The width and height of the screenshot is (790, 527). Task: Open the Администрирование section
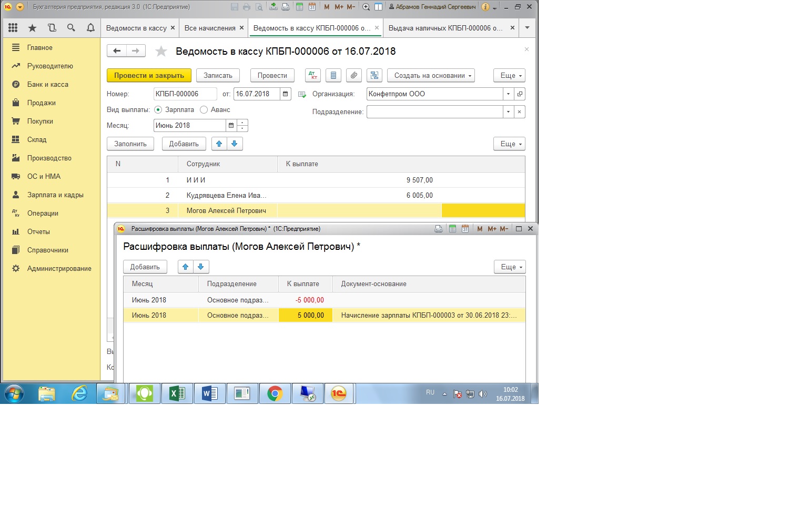coord(59,268)
